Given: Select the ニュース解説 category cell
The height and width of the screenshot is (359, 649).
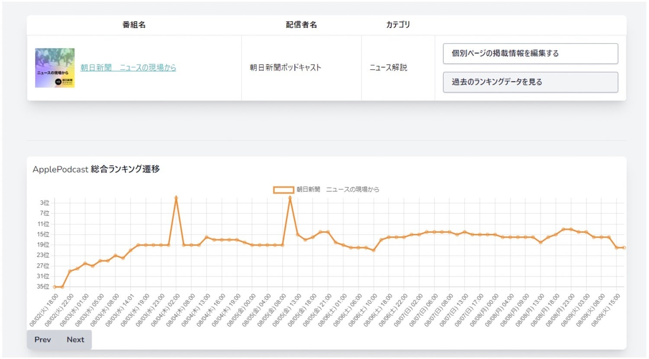Looking at the screenshot, I should (388, 68).
